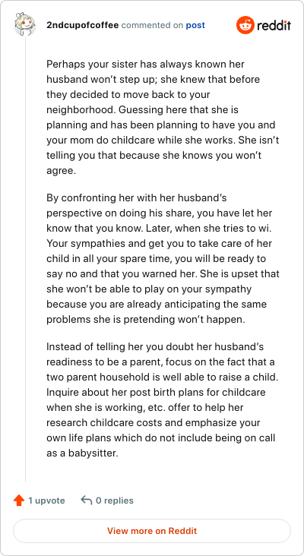This screenshot has width=304, height=556.
Task: Click the orange Reddit Snoo logo
Action: click(x=245, y=25)
